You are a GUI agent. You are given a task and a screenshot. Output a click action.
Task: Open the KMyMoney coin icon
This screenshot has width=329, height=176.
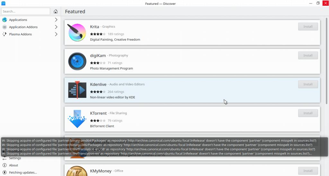pos(77,171)
